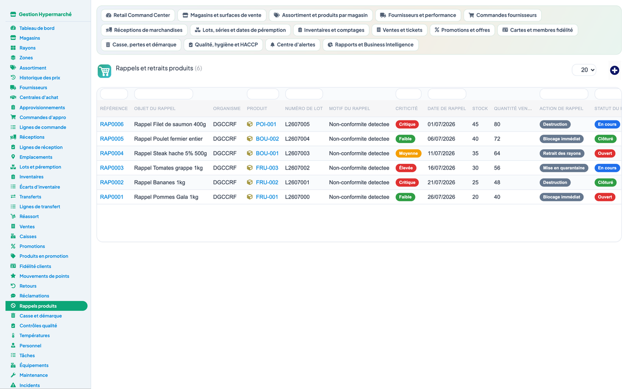Viewport: 628px width, 389px height.
Task: Click Mise en quarantaine action badge
Action: pyautogui.click(x=564, y=168)
